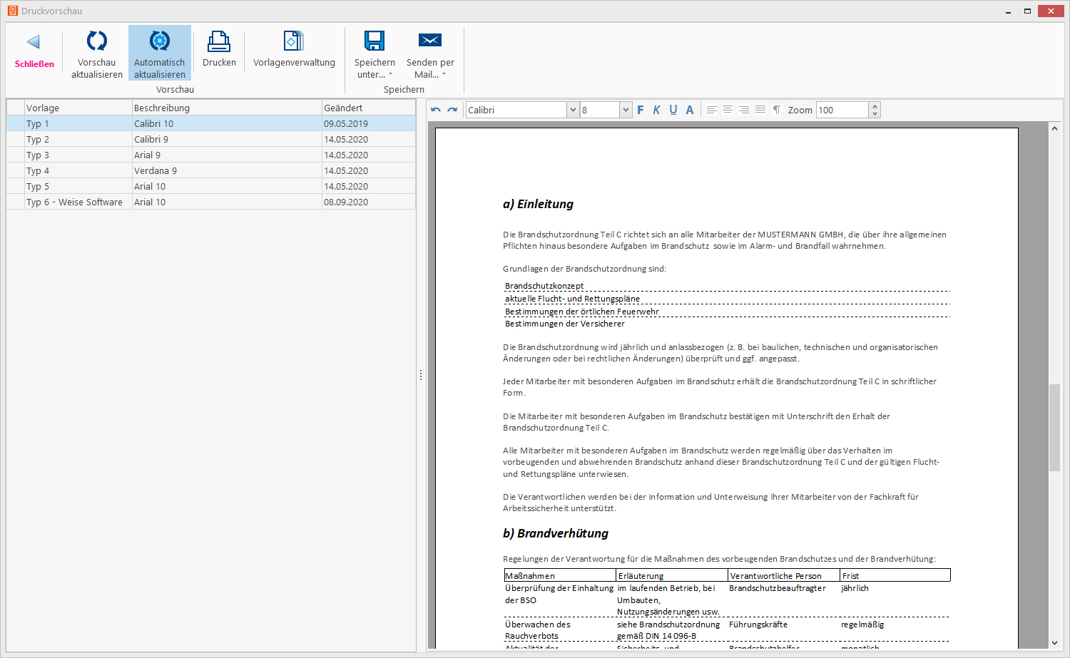Viewport: 1070px width, 658px height.
Task: Click the scroll up arrow of preview
Action: click(x=1054, y=128)
